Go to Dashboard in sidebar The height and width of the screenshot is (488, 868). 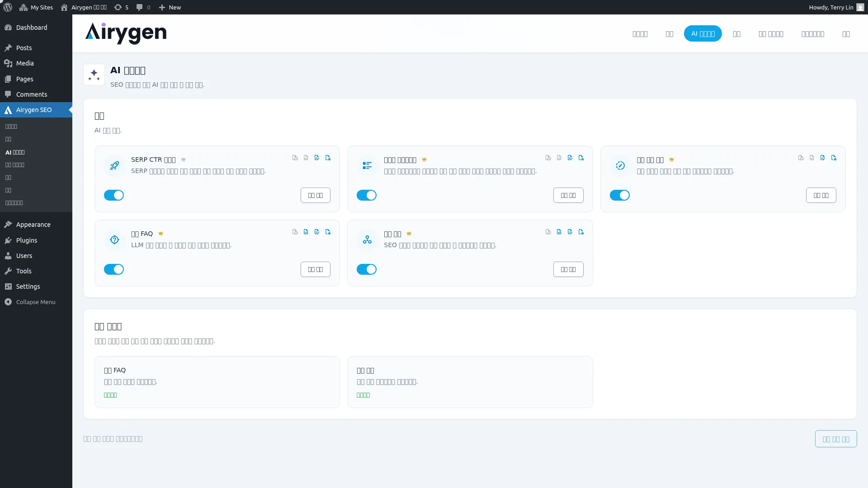click(x=36, y=28)
